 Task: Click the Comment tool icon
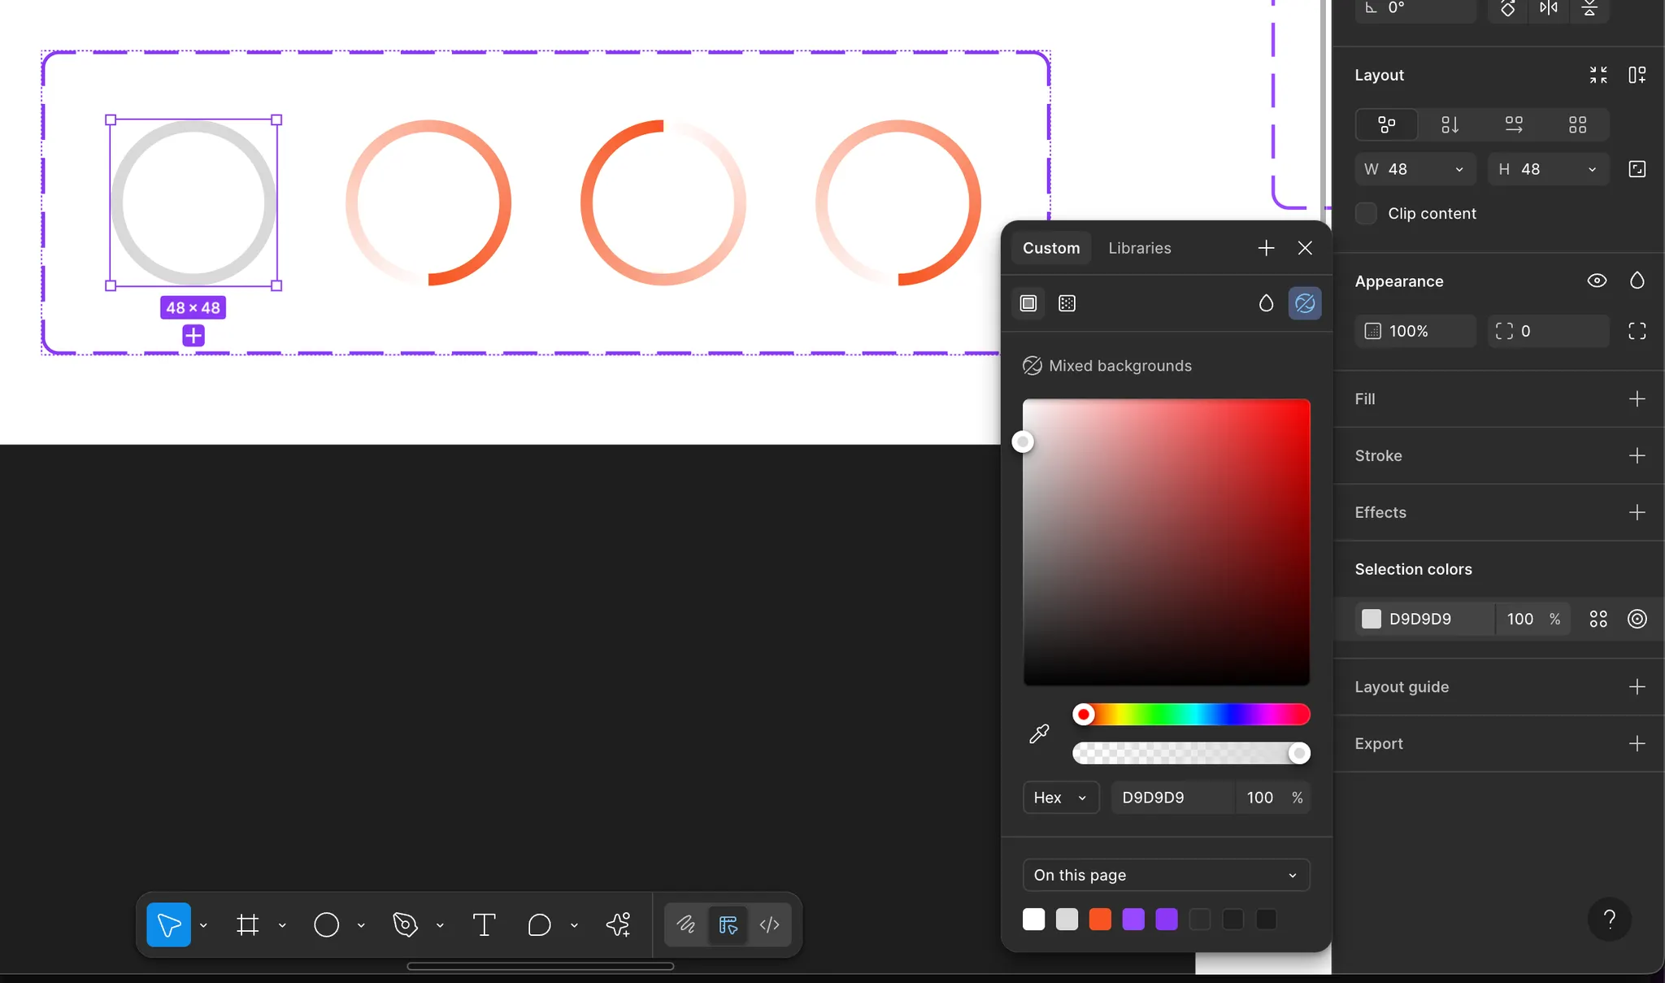point(539,924)
